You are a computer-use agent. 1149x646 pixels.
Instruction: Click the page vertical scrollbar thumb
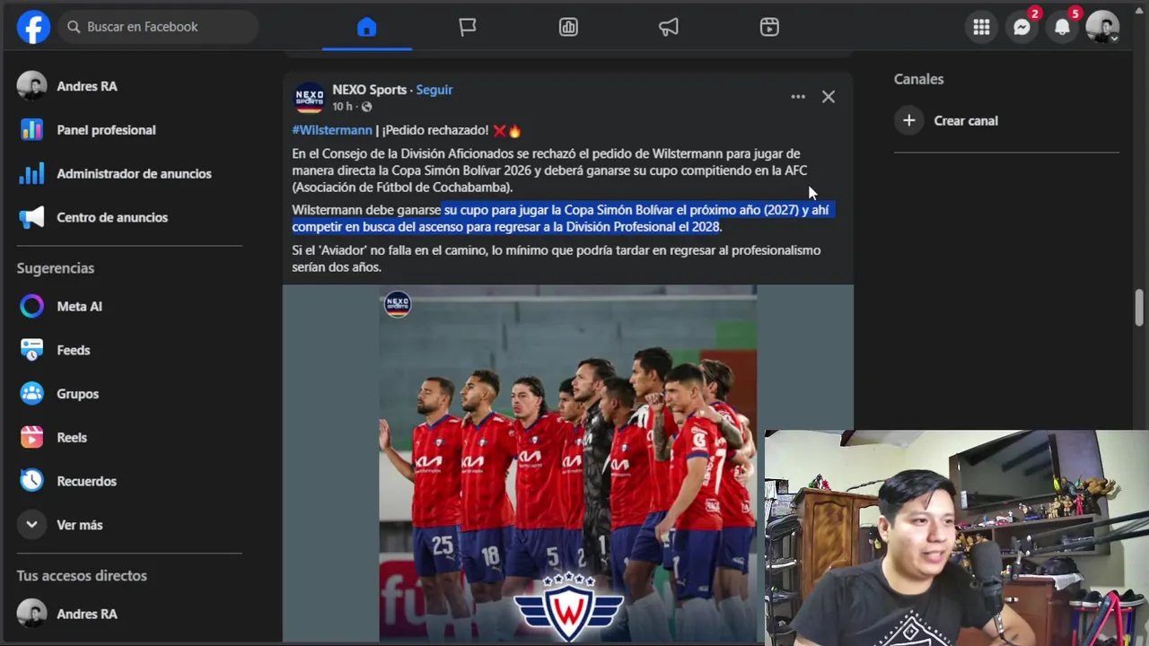click(1139, 308)
